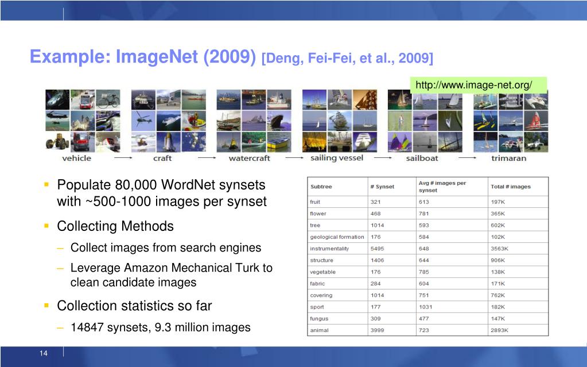Screen dimensions: 587x367
Task: Select the helicopter thumbnail in craft group
Action: click(x=143, y=121)
